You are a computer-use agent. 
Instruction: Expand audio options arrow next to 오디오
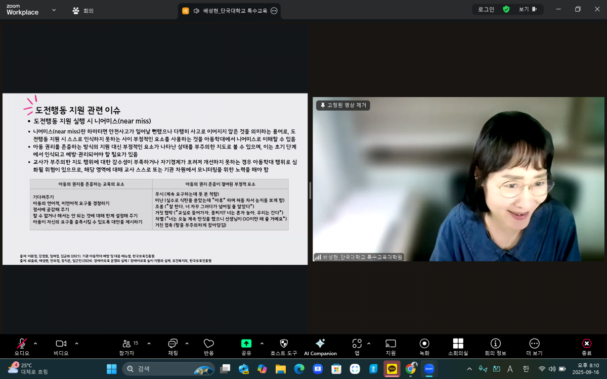point(35,344)
